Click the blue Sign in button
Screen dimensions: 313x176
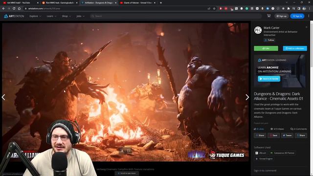click(x=297, y=16)
